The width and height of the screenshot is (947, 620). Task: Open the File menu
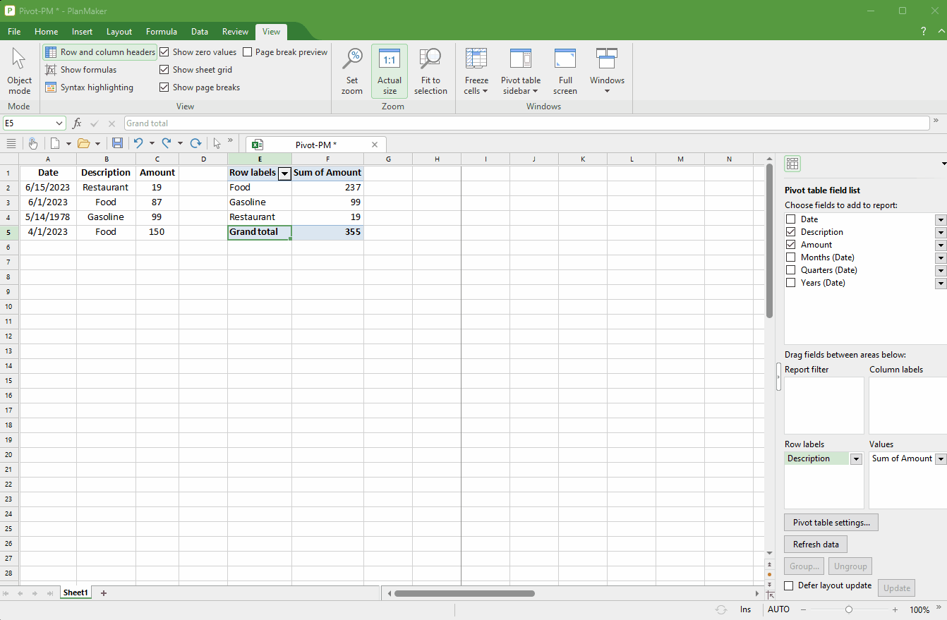pyautogui.click(x=14, y=32)
